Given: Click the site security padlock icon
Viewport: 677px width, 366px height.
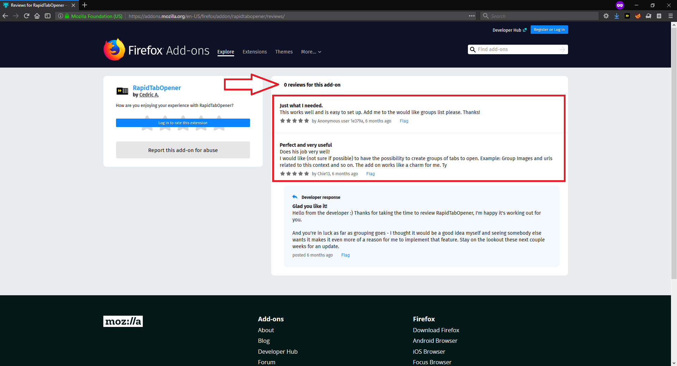Looking at the screenshot, I should (x=67, y=16).
